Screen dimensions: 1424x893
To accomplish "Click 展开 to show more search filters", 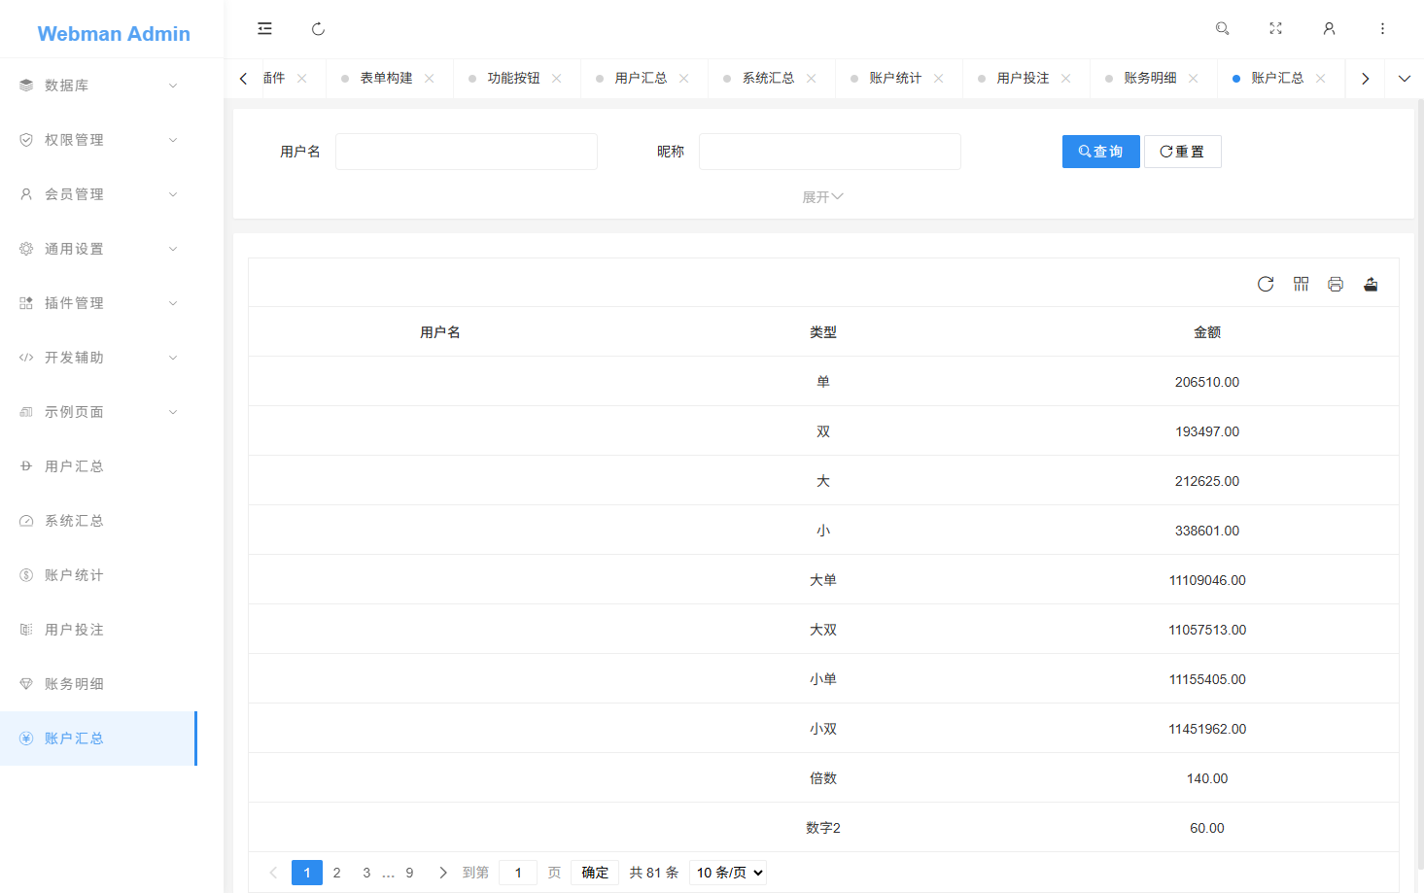I will tap(821, 196).
